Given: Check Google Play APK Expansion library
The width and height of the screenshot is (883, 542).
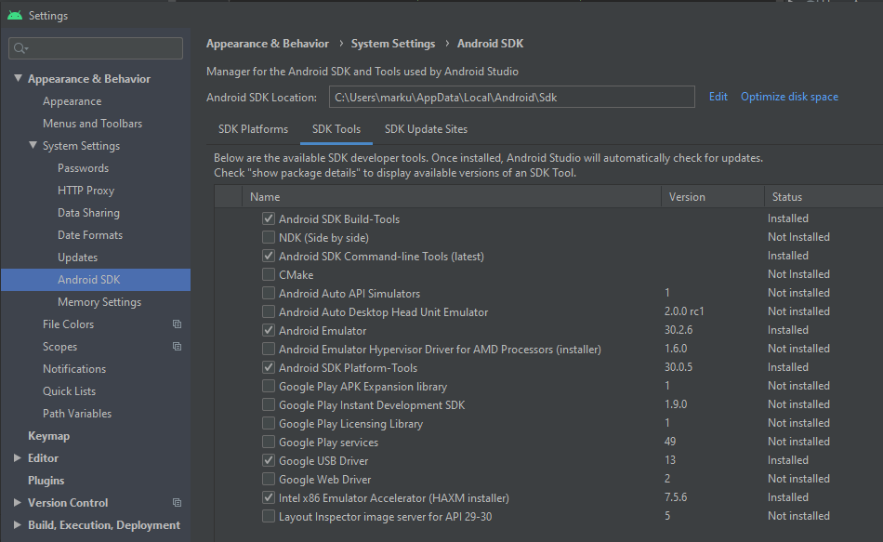Looking at the screenshot, I should pos(269,386).
